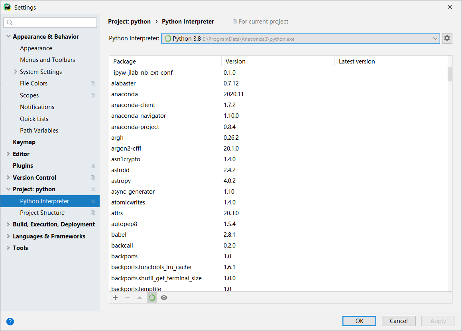The height and width of the screenshot is (331, 462).
Task: Click the OK button
Action: pyautogui.click(x=359, y=321)
